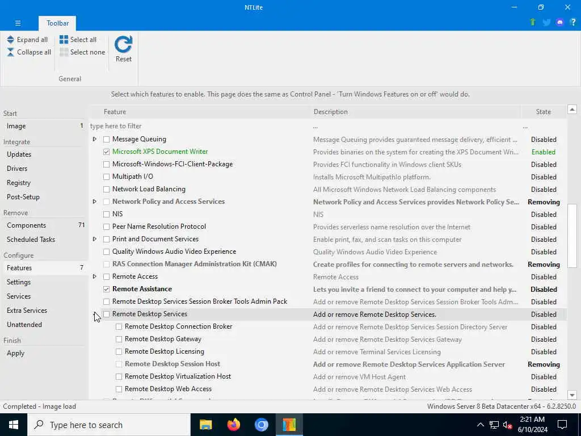Expand the Message Queuing tree node
The image size is (581, 436).
coord(95,139)
